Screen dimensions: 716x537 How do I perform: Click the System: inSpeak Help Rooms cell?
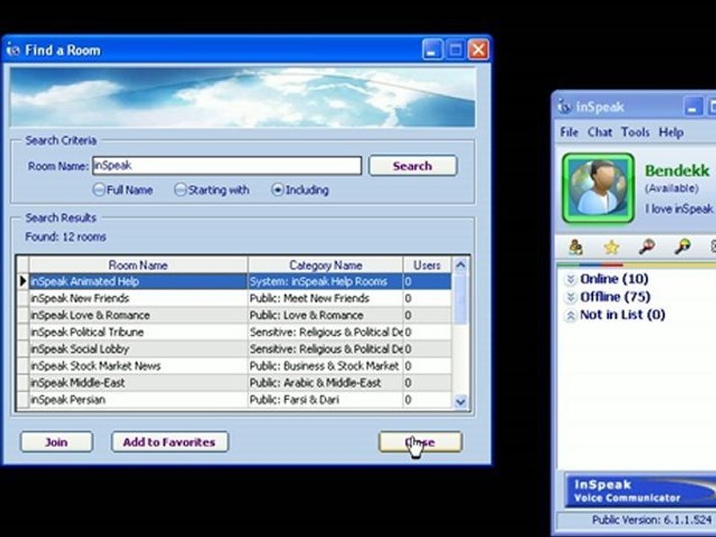[326, 281]
